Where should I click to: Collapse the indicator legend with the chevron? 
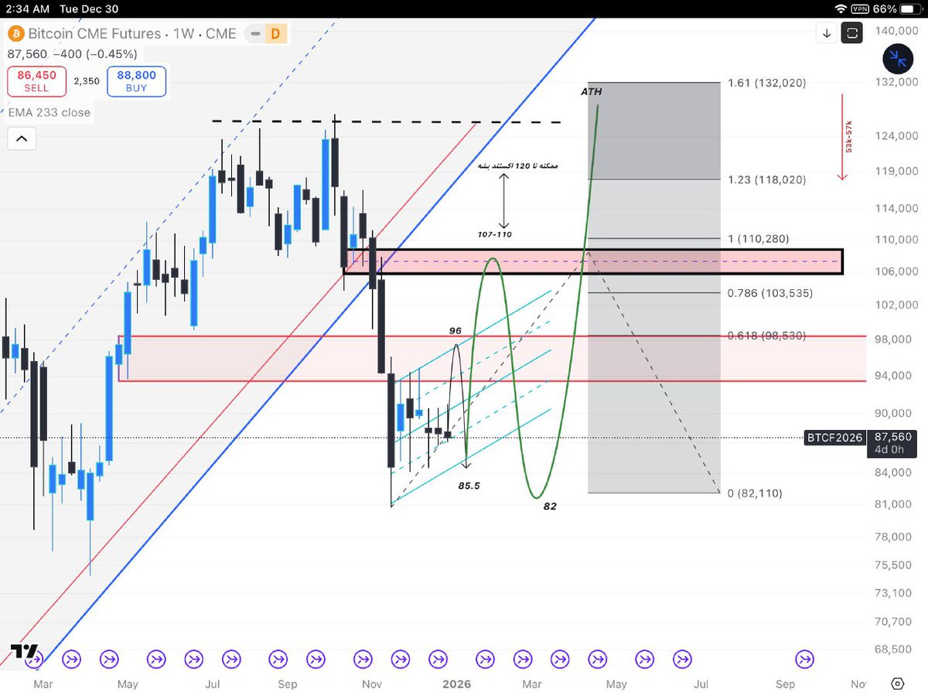tap(21, 139)
